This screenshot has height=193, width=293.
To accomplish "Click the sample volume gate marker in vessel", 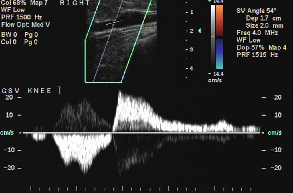I will (114, 23).
